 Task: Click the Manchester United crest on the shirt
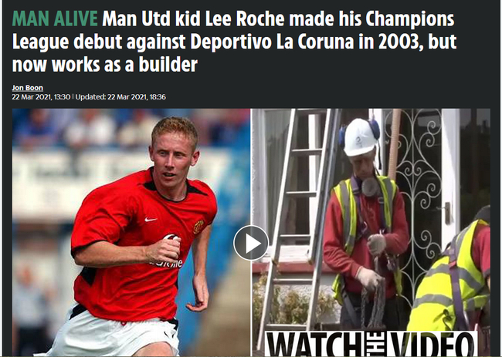coord(198,227)
